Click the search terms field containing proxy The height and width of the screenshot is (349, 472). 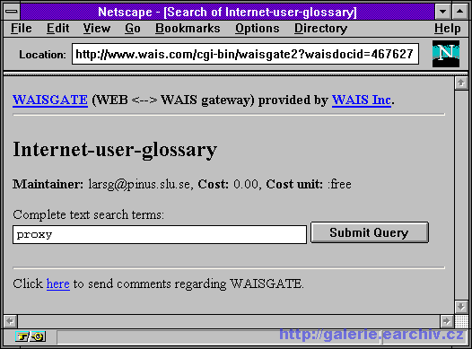click(160, 234)
